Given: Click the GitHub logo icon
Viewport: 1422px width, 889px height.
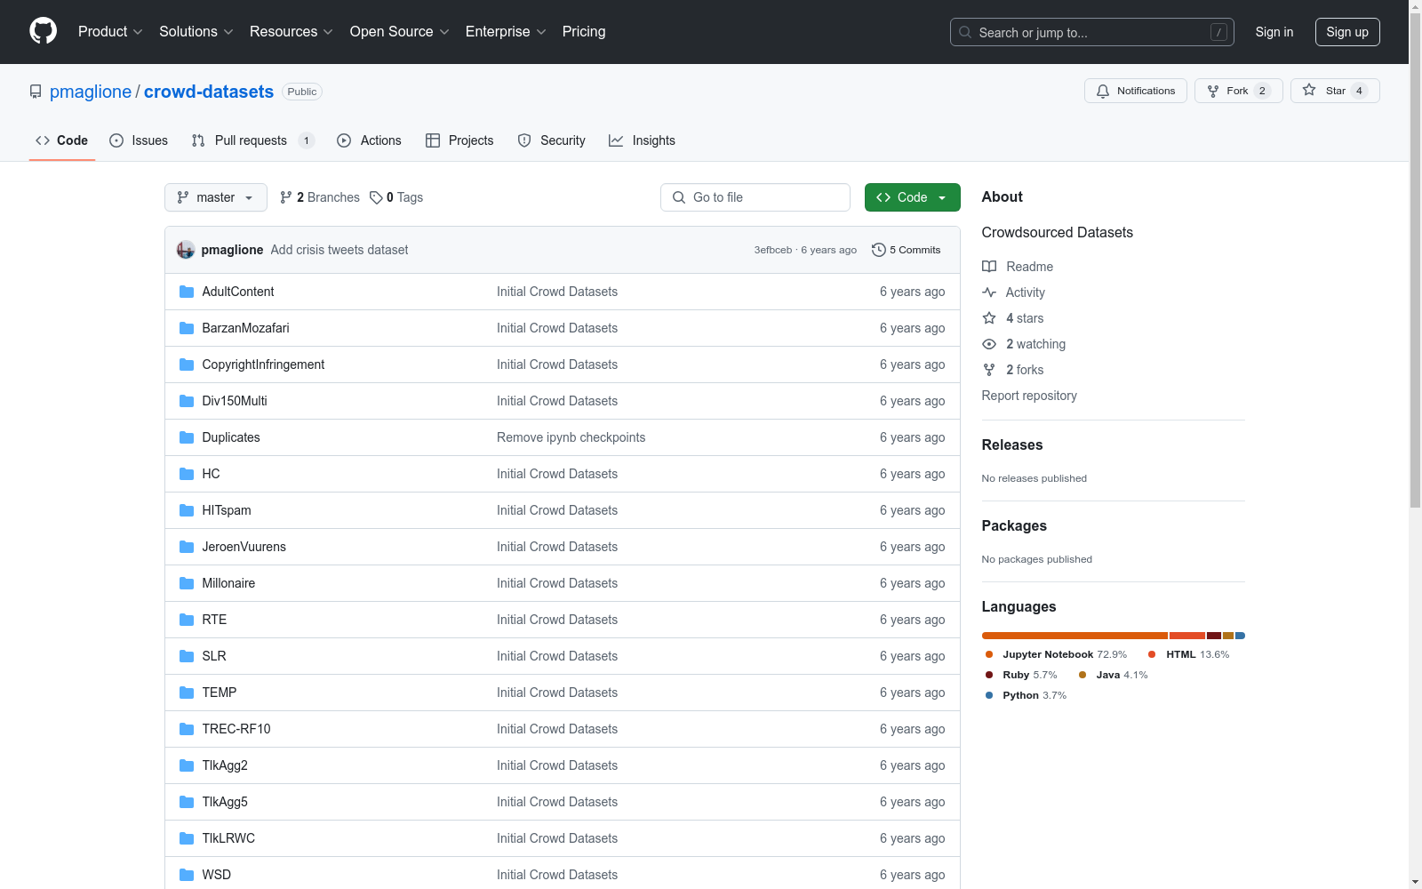Looking at the screenshot, I should click(x=43, y=31).
